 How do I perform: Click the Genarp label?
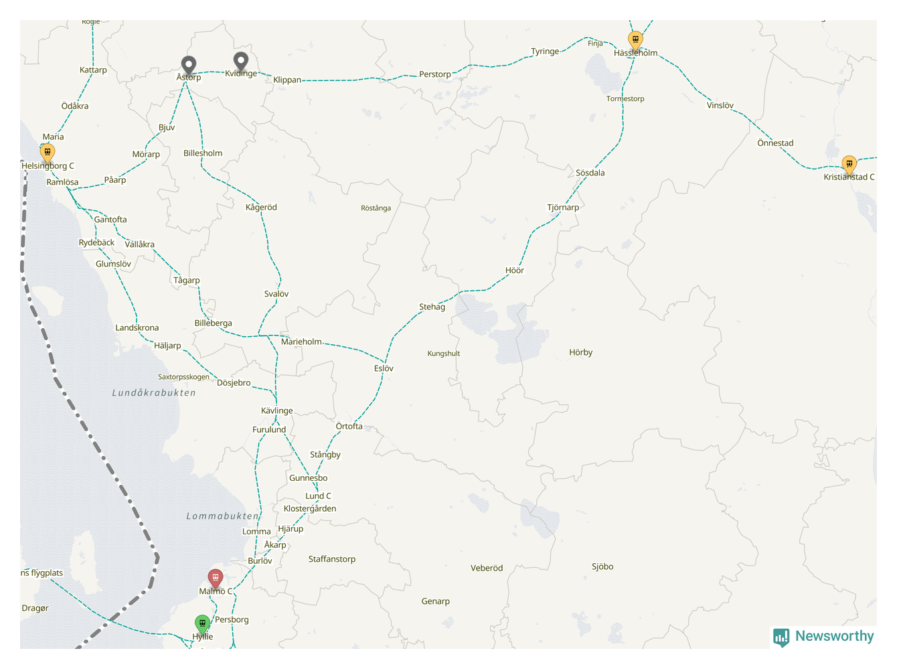436,601
